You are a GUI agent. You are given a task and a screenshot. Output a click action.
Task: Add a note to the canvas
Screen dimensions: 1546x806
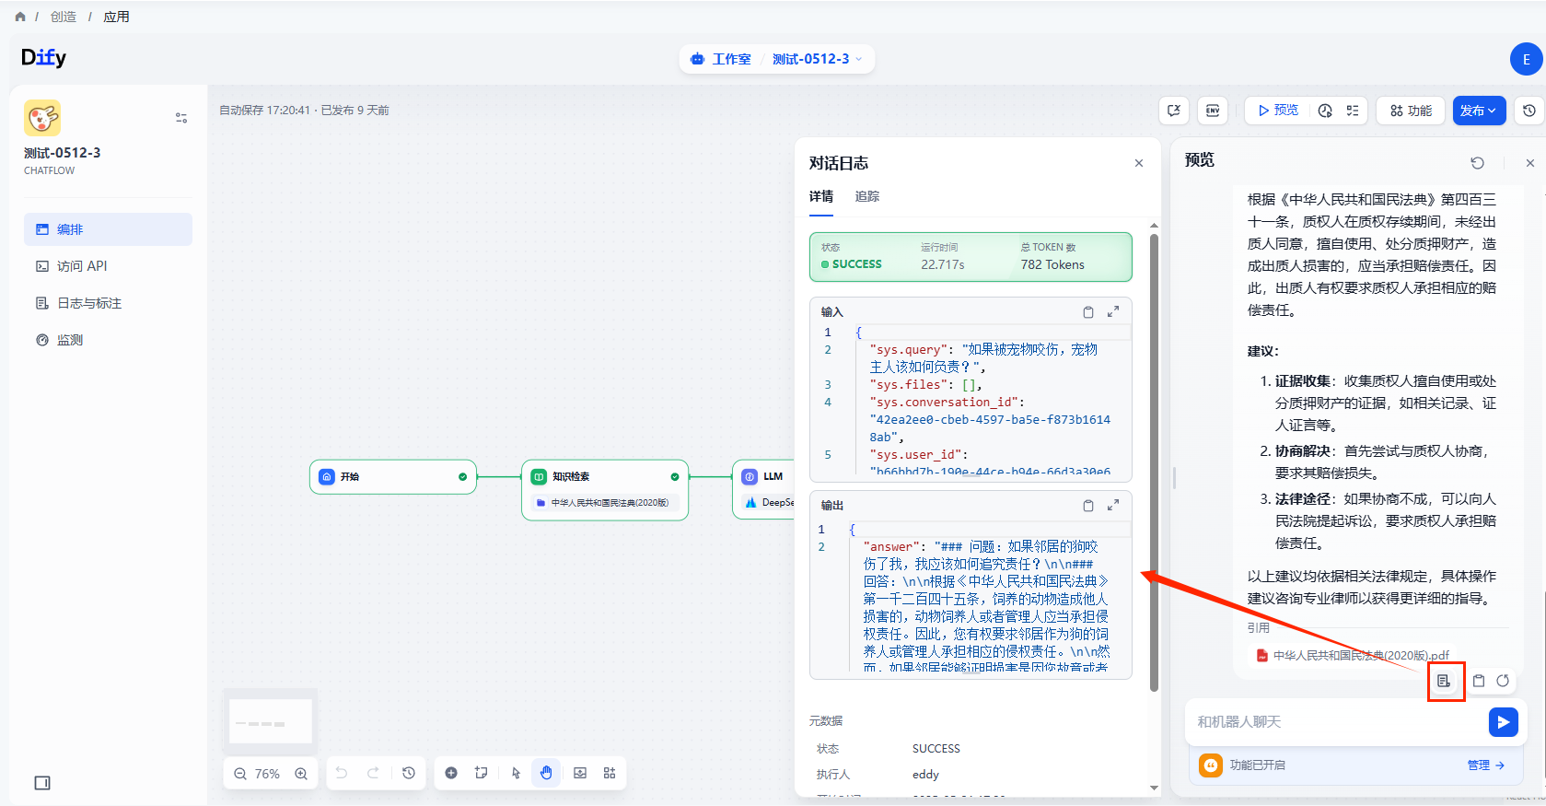[x=482, y=774]
